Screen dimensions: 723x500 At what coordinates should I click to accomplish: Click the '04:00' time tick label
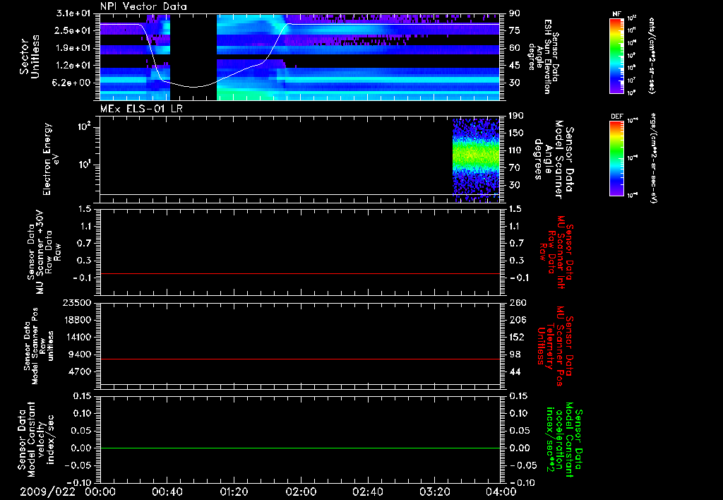coord(501,492)
